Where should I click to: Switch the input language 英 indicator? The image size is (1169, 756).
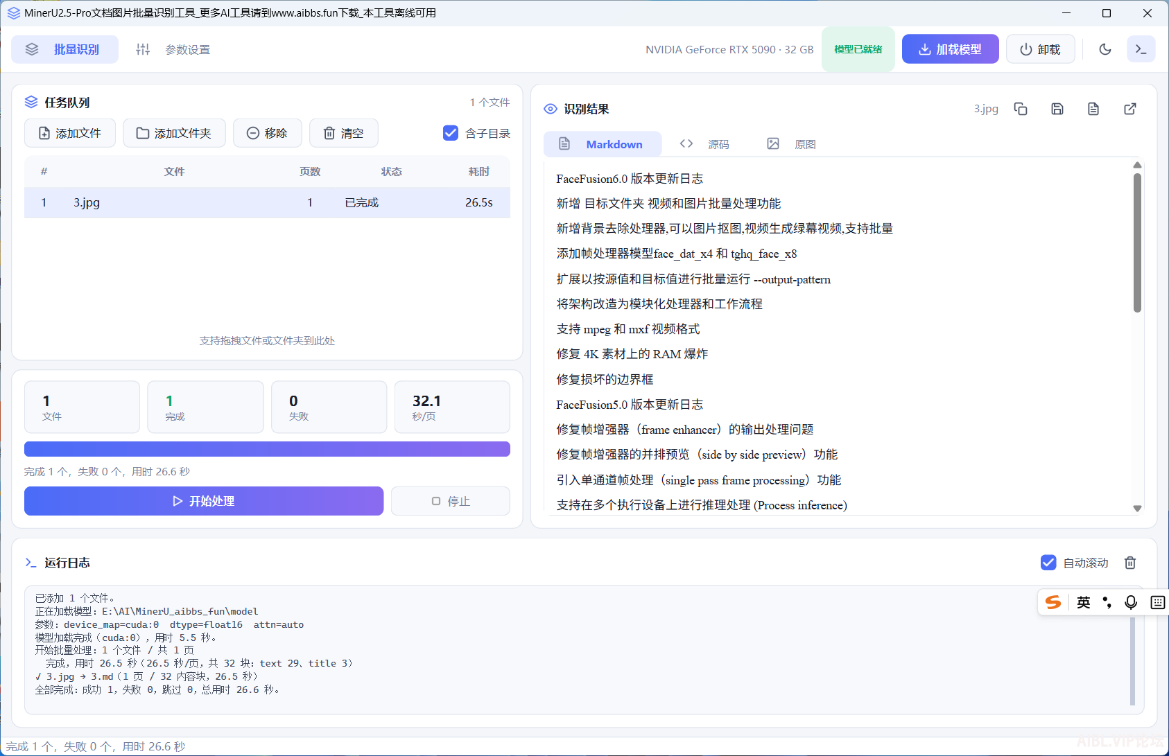click(x=1084, y=602)
